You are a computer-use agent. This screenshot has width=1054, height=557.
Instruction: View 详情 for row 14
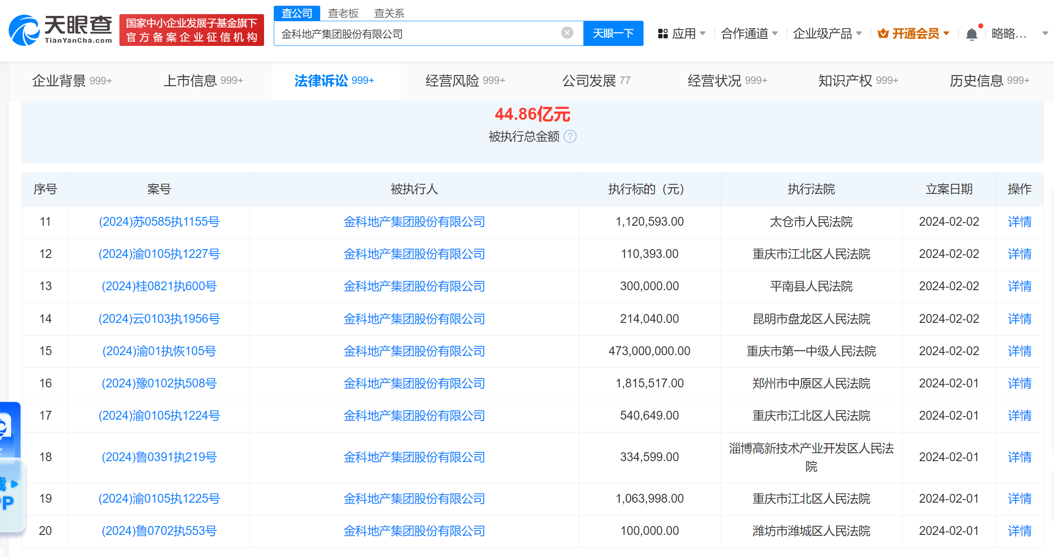tap(1020, 319)
